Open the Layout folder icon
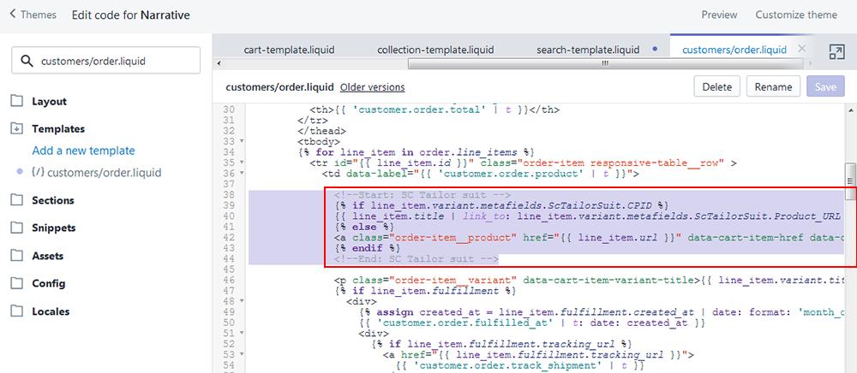The image size is (857, 373). (17, 101)
